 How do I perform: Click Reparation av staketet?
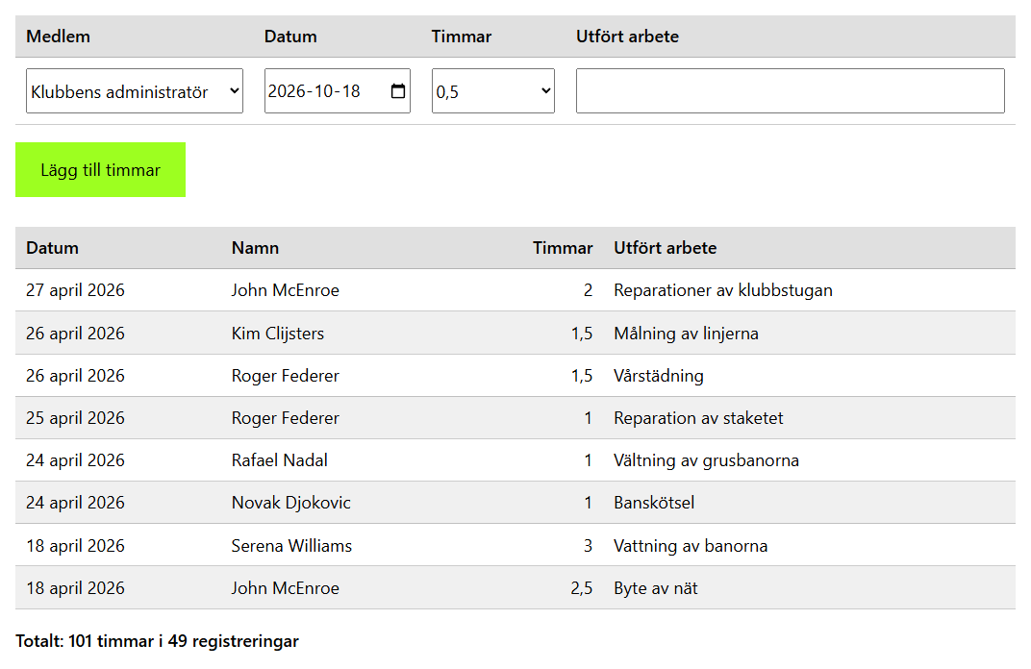click(x=699, y=418)
